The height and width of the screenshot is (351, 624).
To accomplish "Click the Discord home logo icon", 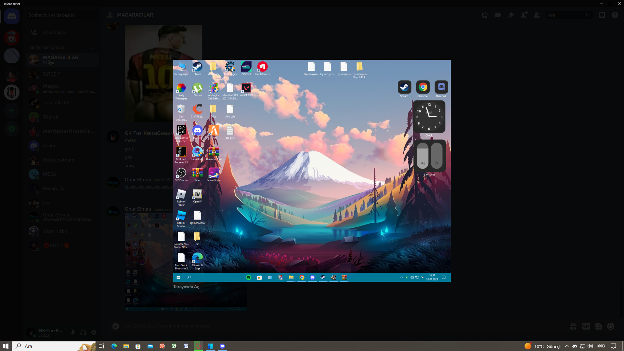I will pos(12,16).
